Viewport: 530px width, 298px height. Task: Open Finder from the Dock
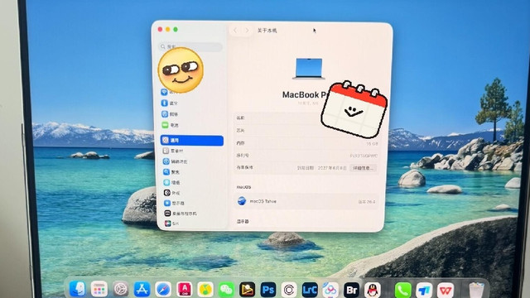click(x=78, y=289)
